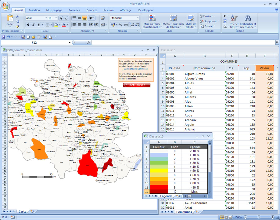Toggle bold (G) formatting
This screenshot has width=280, height=220.
[28, 25]
